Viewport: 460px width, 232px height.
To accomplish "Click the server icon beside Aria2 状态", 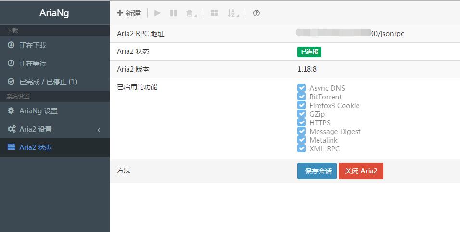I will [x=12, y=147].
